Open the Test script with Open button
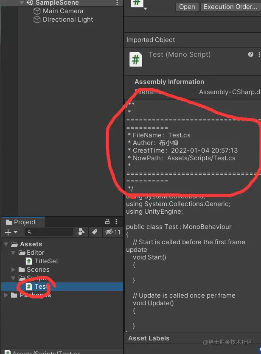Image resolution: width=261 pixels, height=354 pixels. click(187, 7)
